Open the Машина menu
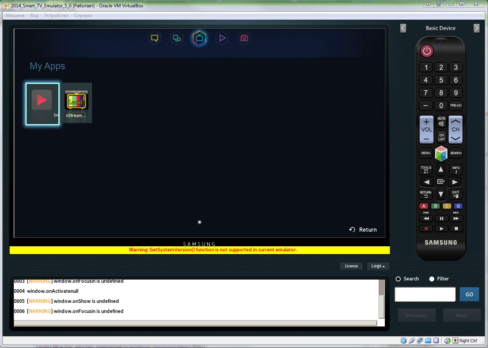Viewport: 488px width, 348px height. [15, 15]
